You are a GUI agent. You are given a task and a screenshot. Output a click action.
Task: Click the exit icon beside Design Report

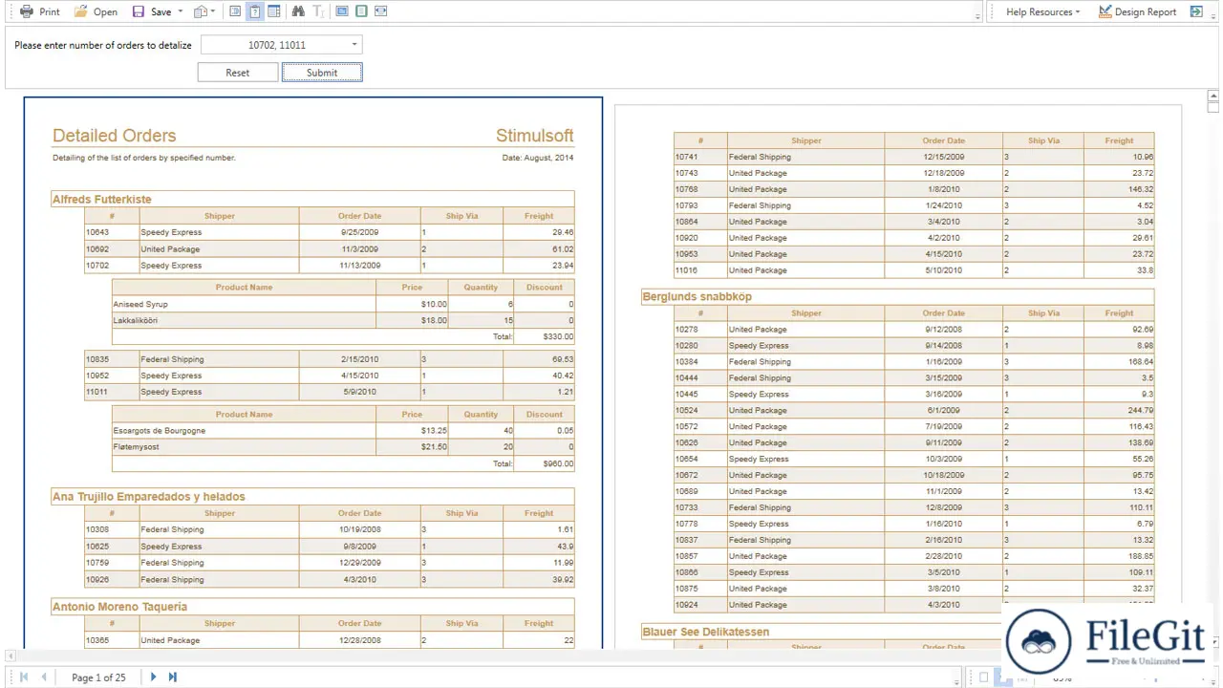[1196, 11]
